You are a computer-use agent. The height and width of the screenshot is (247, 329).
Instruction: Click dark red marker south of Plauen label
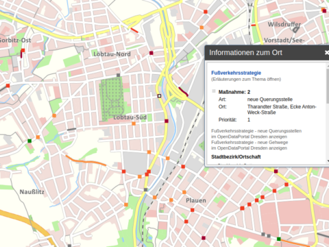[x=204, y=238]
